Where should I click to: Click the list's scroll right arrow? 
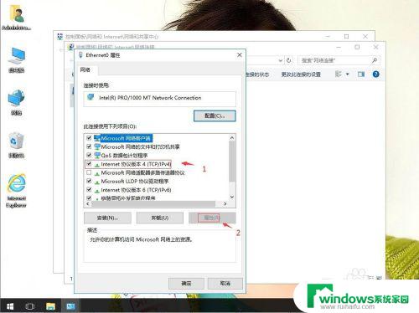[x=225, y=204]
